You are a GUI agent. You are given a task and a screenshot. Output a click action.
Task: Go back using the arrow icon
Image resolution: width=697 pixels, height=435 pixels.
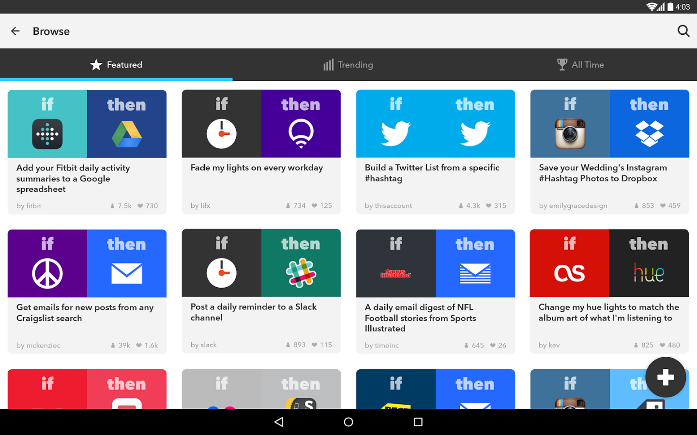(x=15, y=31)
